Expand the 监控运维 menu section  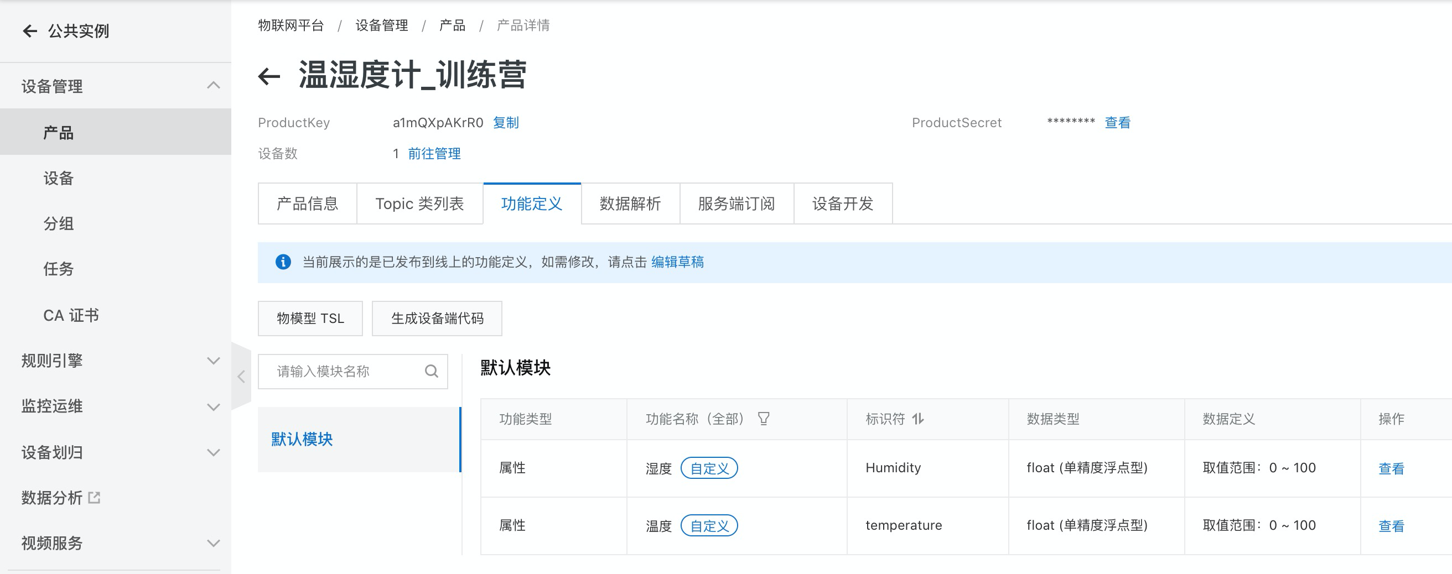[x=213, y=406]
